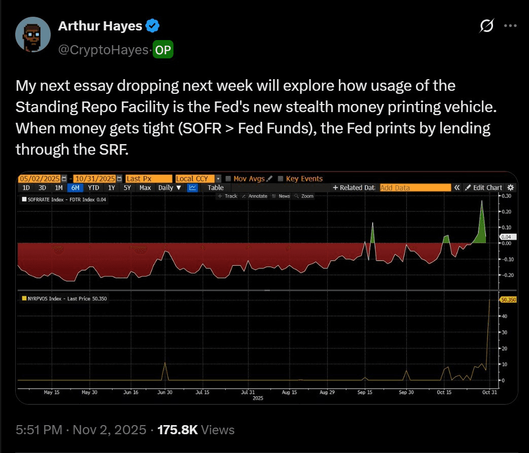Screen dimensions: 529x453
Task: Toggle the SOFRRATE Index legend box
Action: pyautogui.click(x=23, y=200)
